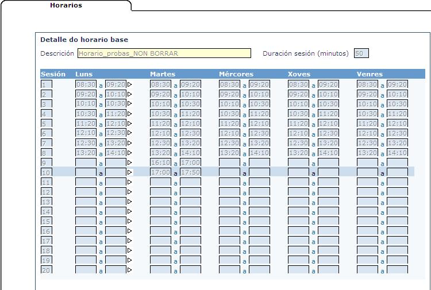Click the copy arrow on session 9 row

129,163
